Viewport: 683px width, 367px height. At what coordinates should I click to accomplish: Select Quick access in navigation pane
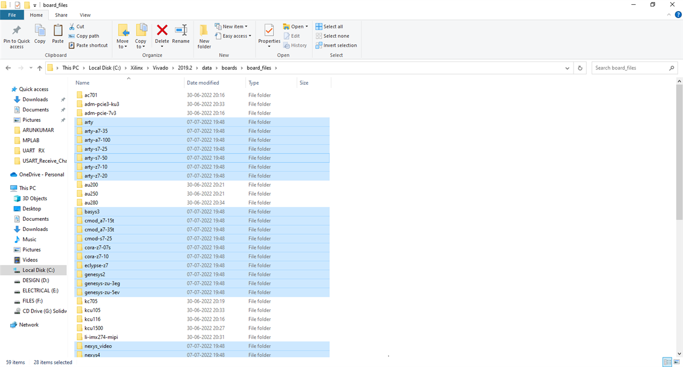coord(34,89)
